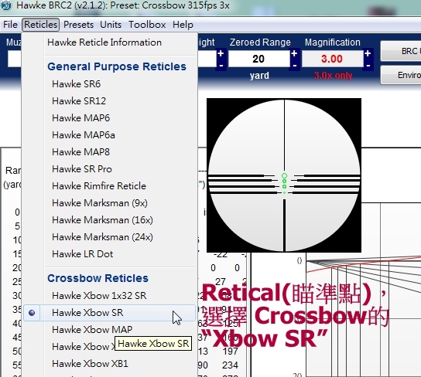421x377 pixels.
Task: Increase Magnification with plus button
Action: [368, 53]
